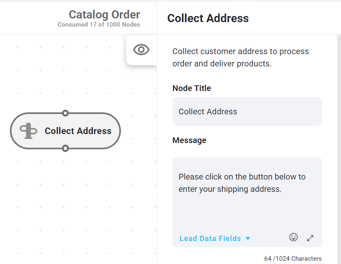This screenshot has width=341, height=264.
Task: Click the node's top connector circle
Action: [65, 113]
